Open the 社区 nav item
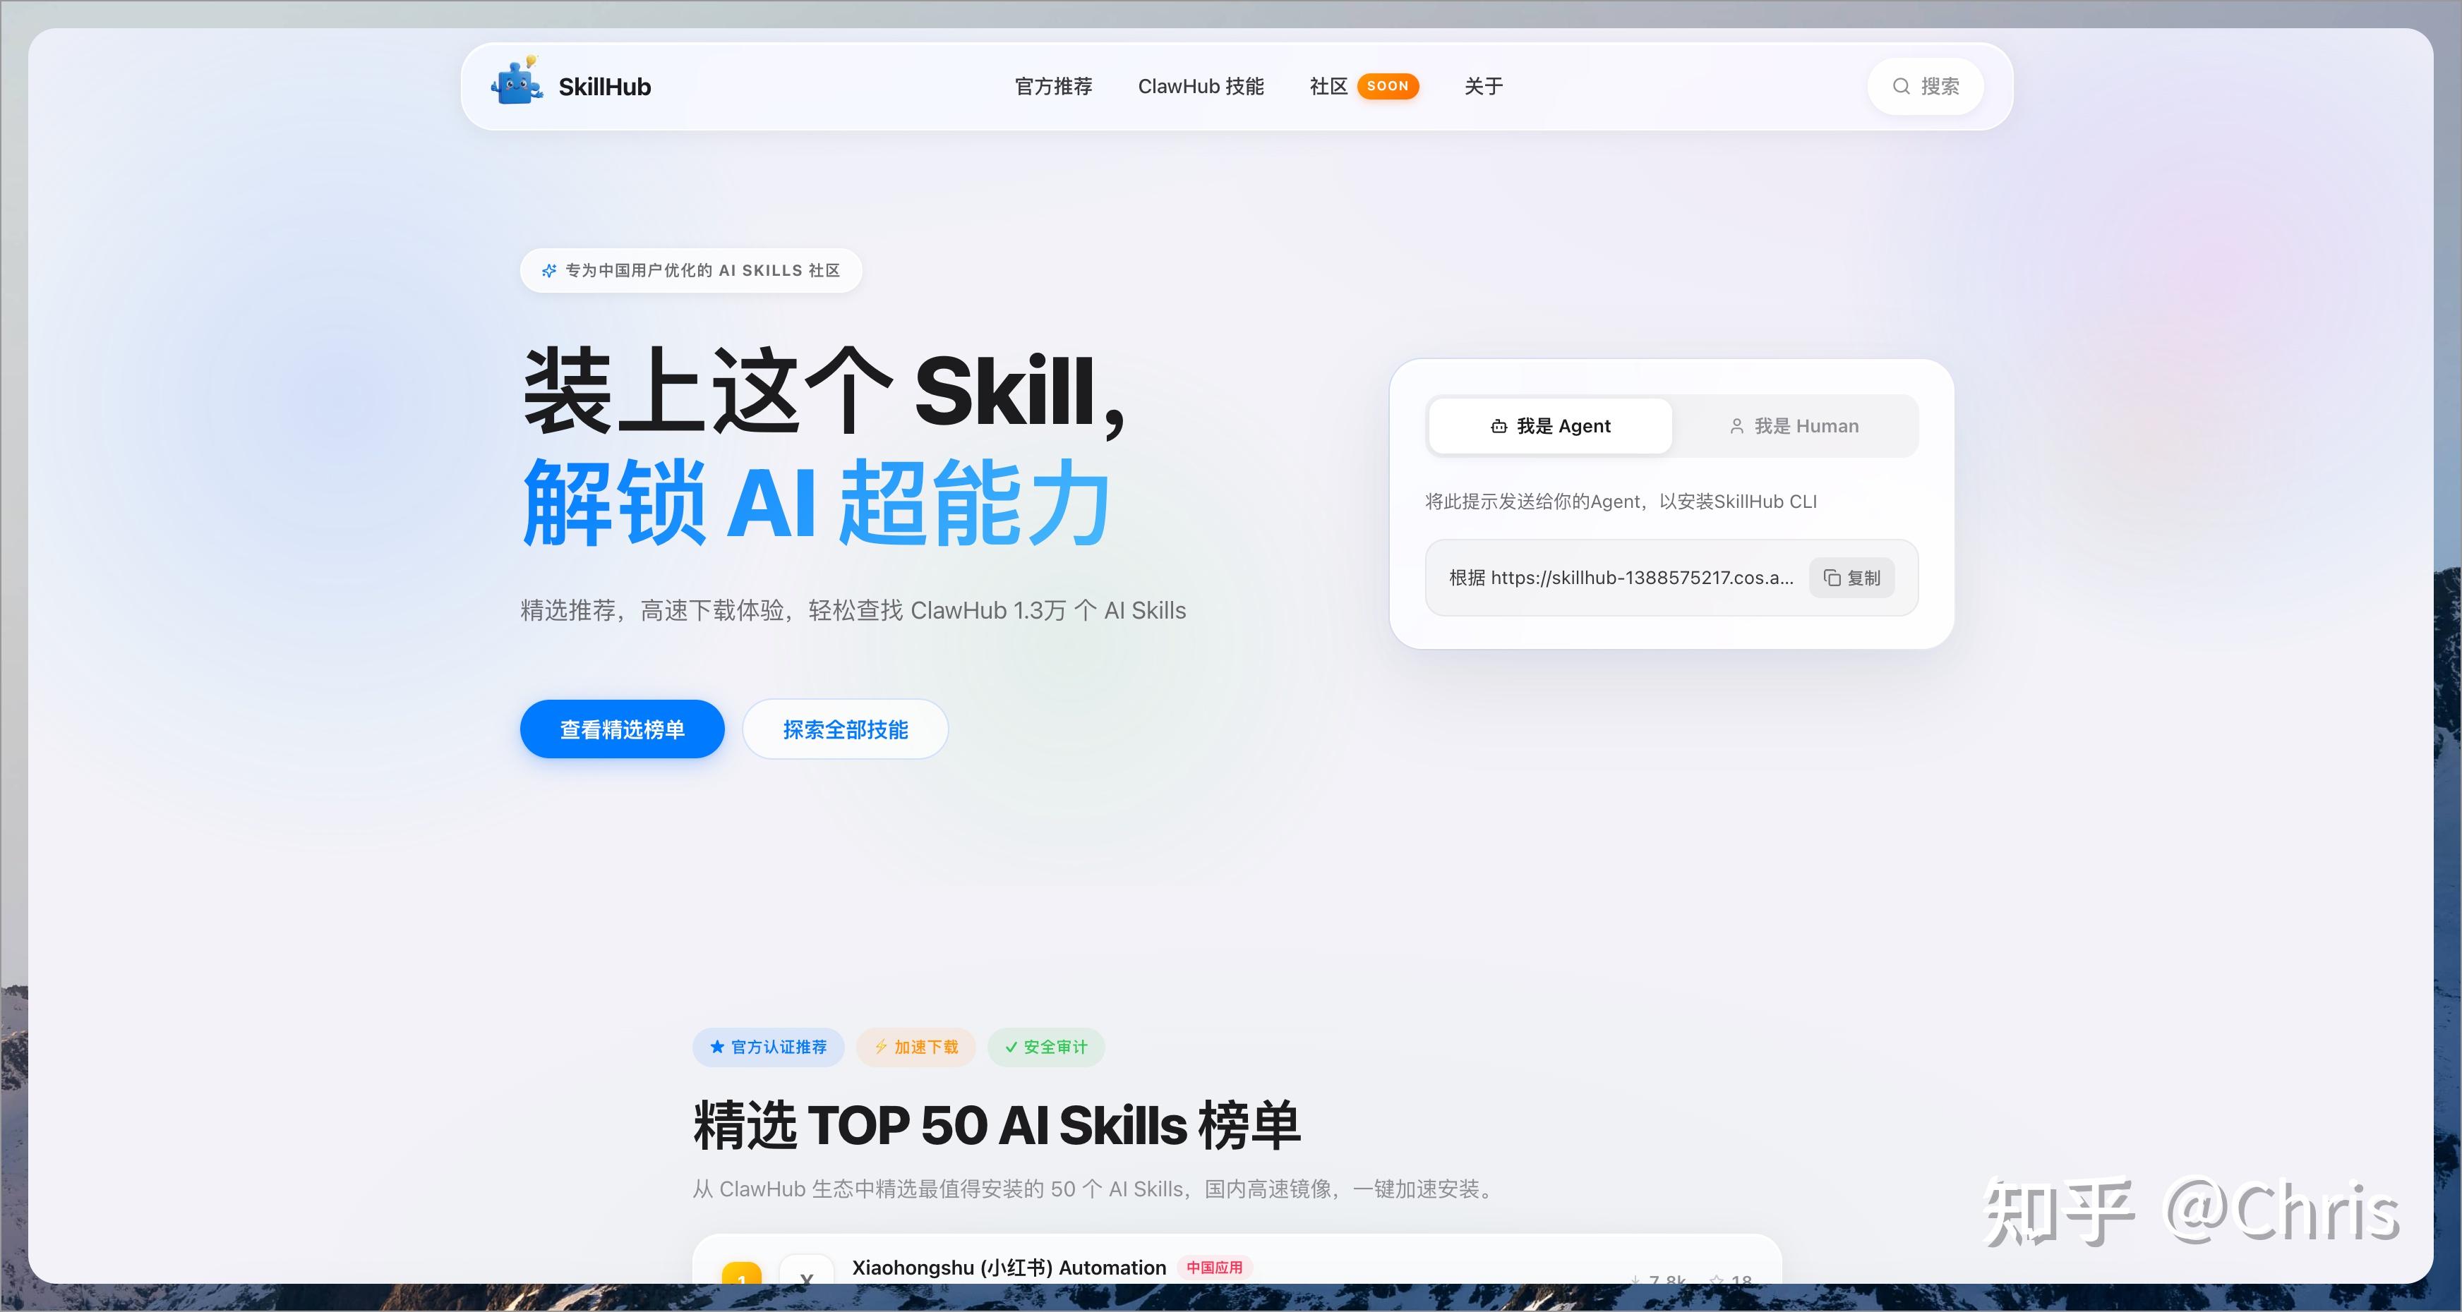The width and height of the screenshot is (2462, 1312). (x=1328, y=87)
